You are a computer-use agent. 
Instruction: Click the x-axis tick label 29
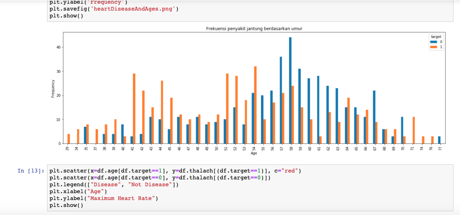click(x=67, y=148)
